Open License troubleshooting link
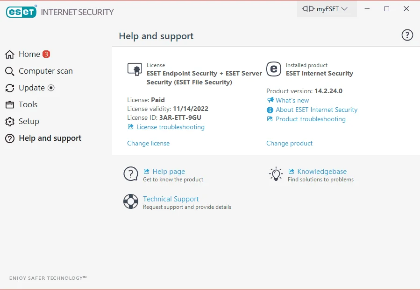Screen dimensions: 420x290 171,127
